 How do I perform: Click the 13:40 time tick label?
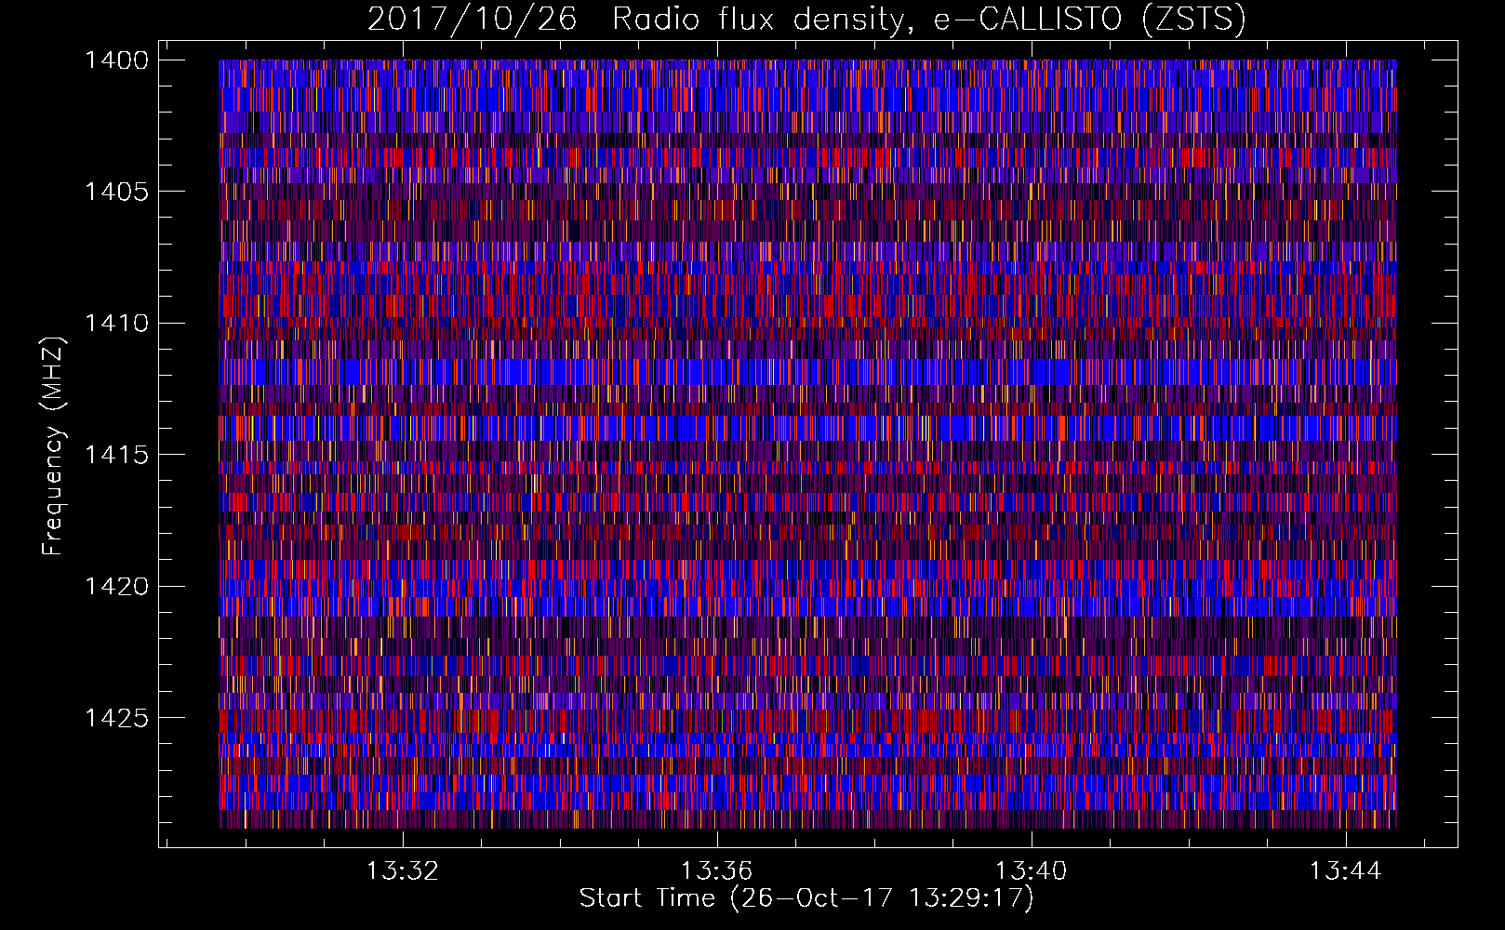[x=1032, y=871]
